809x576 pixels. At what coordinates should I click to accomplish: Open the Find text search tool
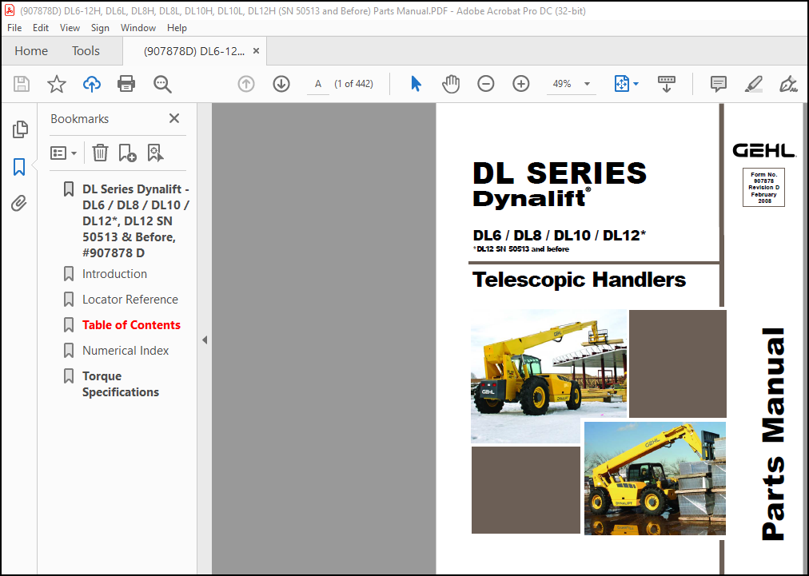162,84
